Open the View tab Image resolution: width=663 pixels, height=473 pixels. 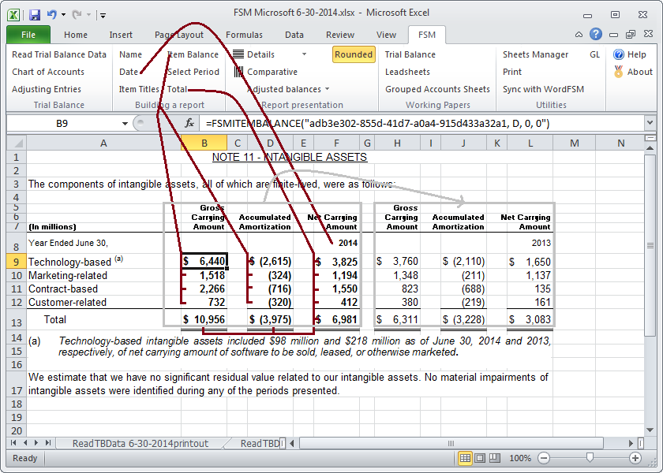click(x=386, y=35)
